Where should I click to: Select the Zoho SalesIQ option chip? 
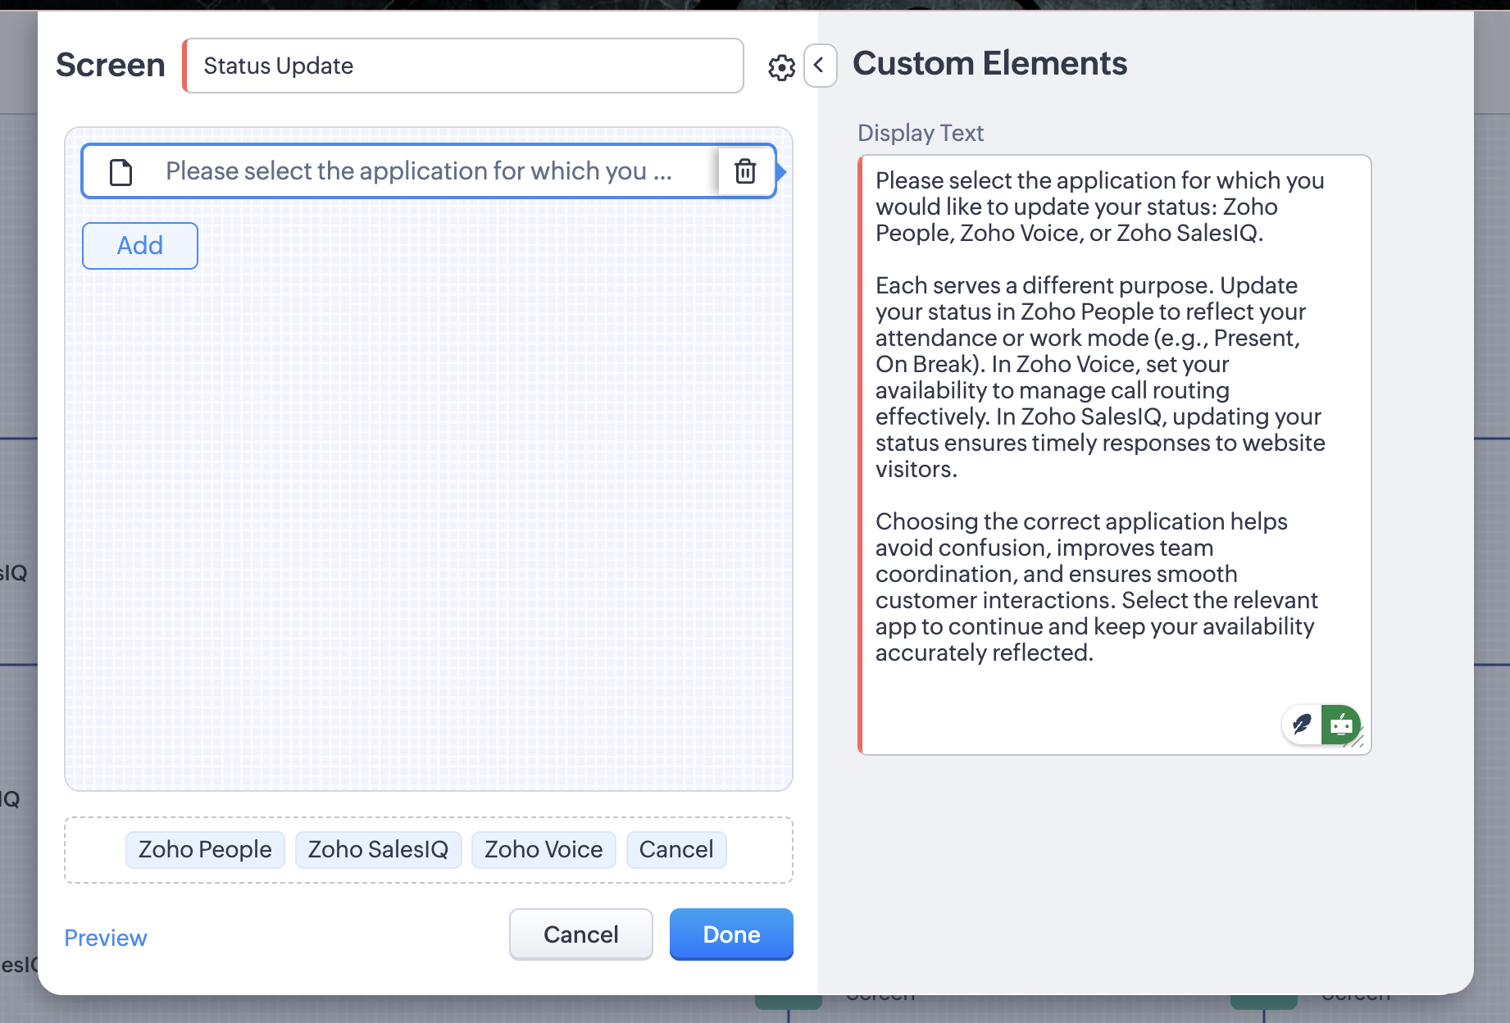tap(378, 849)
